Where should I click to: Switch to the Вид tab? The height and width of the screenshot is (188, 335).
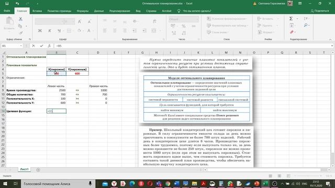point(138,11)
